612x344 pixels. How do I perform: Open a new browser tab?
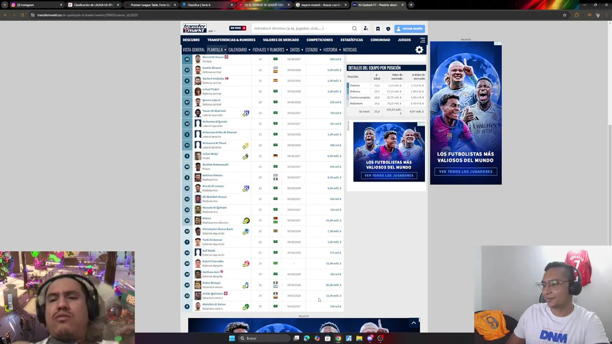coord(411,5)
